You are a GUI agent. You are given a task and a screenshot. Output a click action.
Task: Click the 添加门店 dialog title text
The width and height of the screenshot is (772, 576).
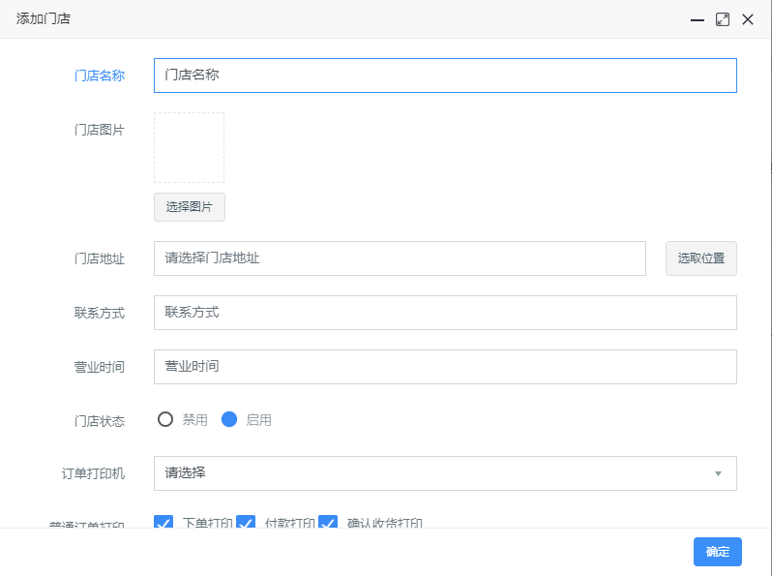44,19
